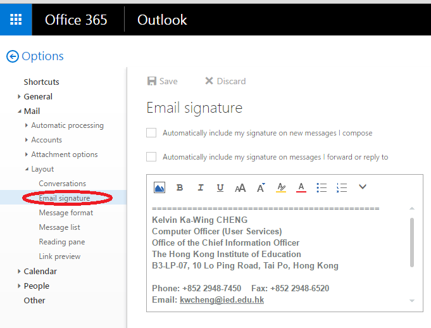Insert picture inline using image icon
431x328 pixels.
tap(159, 188)
